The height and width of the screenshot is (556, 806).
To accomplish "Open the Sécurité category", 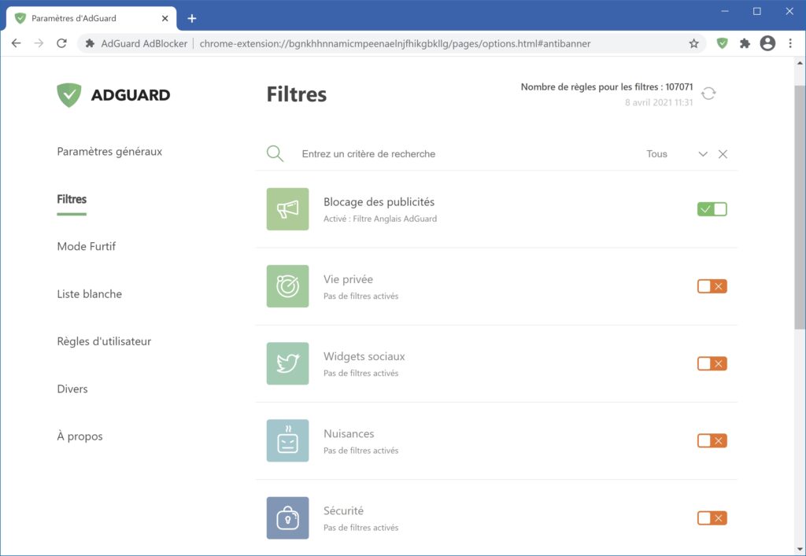I will [x=497, y=518].
